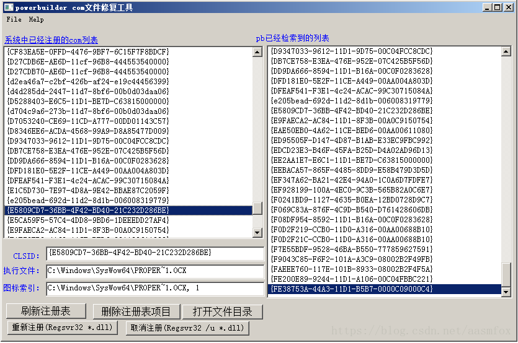The image size is (518, 343).
Task: Open the File menu
Action: point(14,19)
